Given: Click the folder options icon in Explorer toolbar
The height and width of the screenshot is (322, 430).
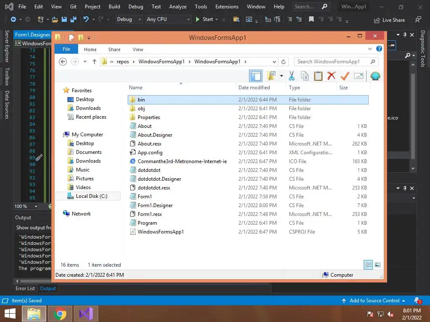Looking at the screenshot, I should click(271, 76).
